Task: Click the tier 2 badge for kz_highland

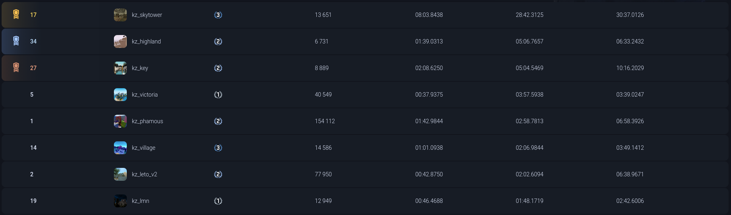Action: pyautogui.click(x=218, y=41)
